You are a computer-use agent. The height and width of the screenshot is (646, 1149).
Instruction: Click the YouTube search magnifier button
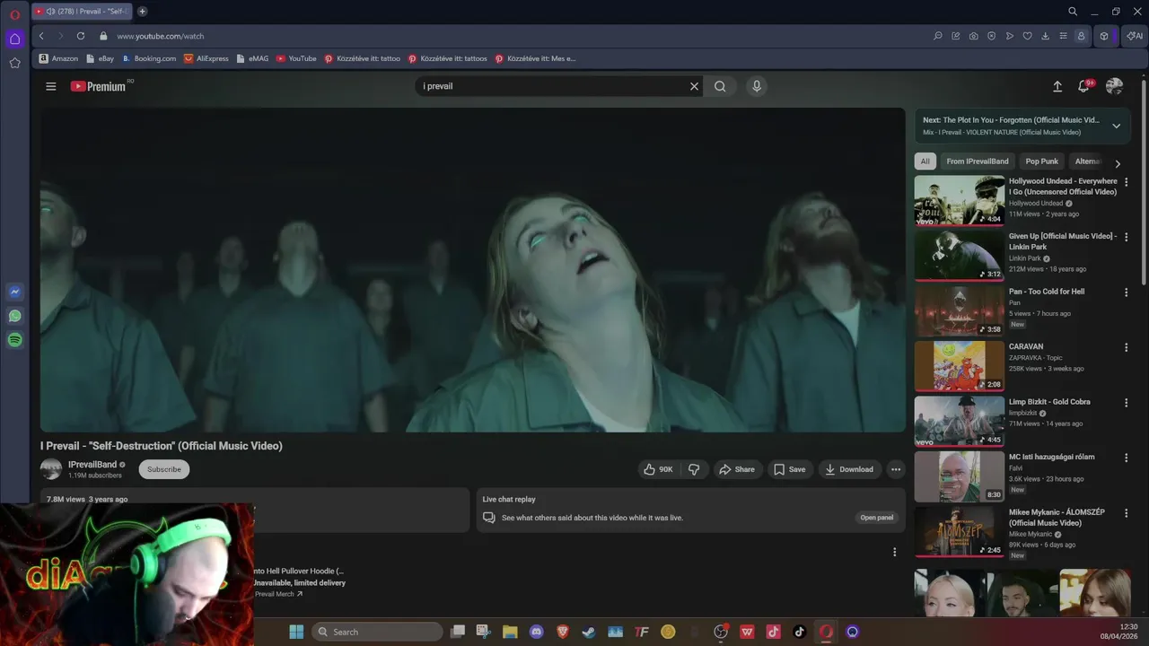pyautogui.click(x=720, y=86)
